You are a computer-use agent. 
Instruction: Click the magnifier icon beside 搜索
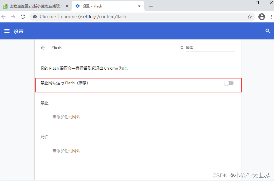[182, 48]
